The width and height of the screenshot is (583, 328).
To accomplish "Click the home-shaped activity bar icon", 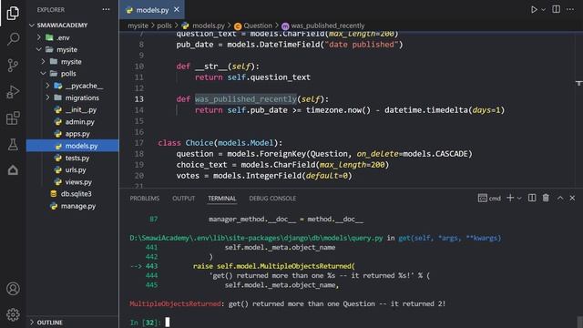I will pos(13,170).
